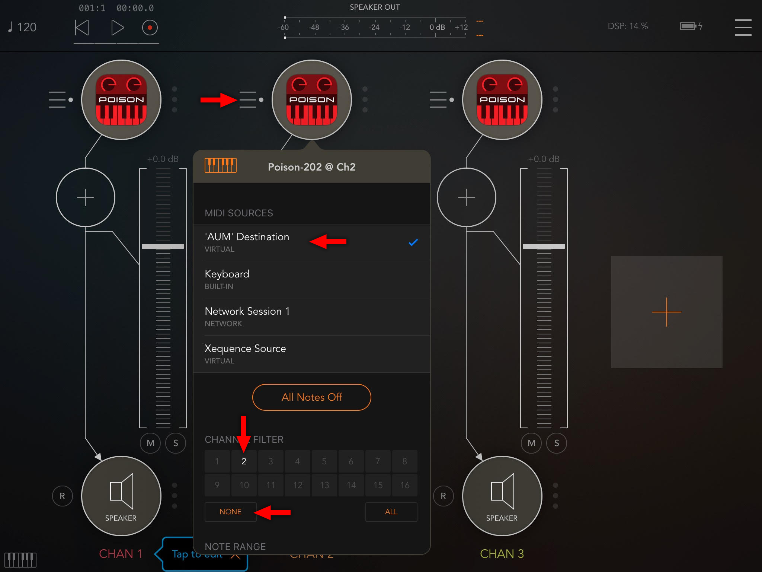Viewport: 762px width, 572px height.
Task: Click the Speaker Out level meter
Action: 375,27
